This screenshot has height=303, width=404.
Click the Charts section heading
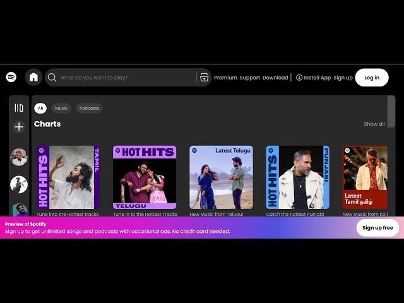(x=47, y=124)
